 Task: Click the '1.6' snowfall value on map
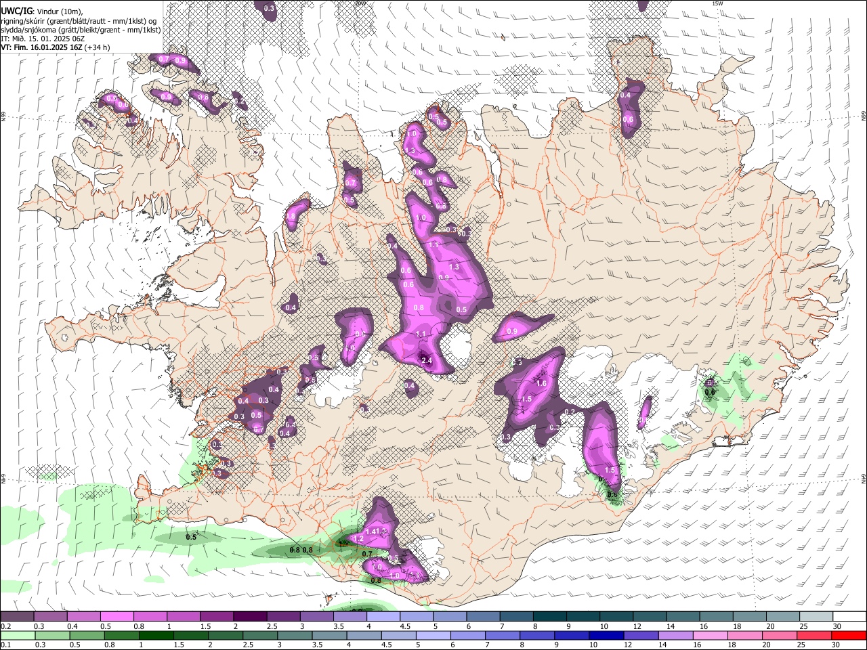(541, 383)
